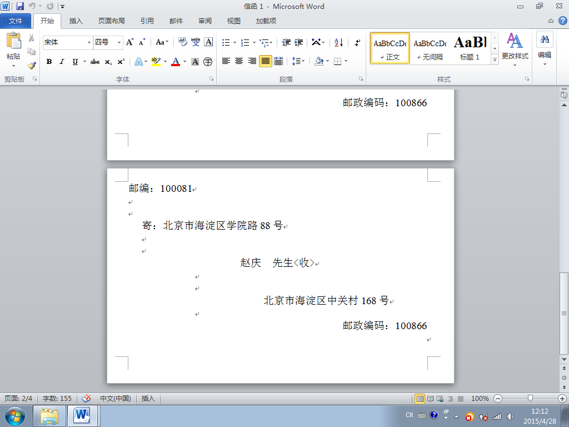The image size is (569, 427).
Task: Toggle Center alignment
Action: 239,61
